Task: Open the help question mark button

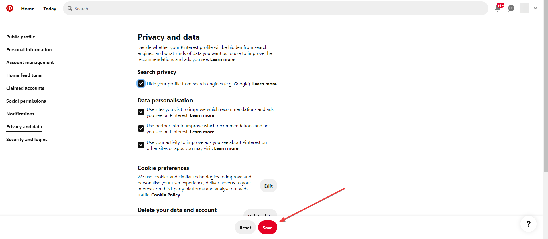Action: 529,224
